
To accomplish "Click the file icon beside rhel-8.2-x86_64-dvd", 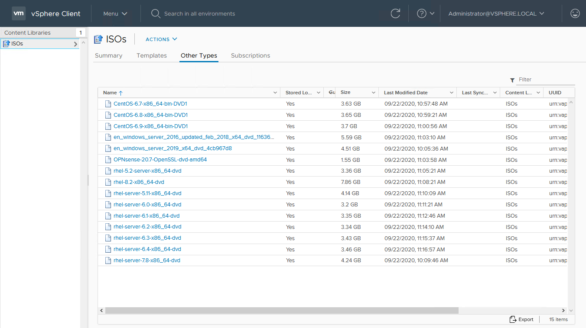I will [x=108, y=182].
